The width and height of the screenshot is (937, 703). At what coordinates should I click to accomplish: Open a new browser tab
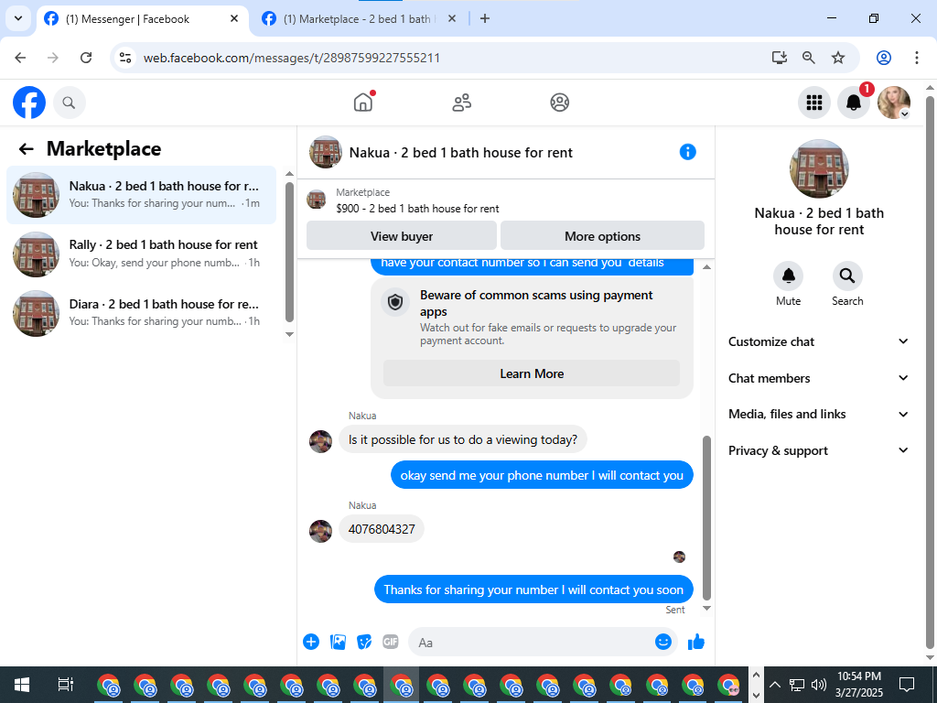coord(485,18)
